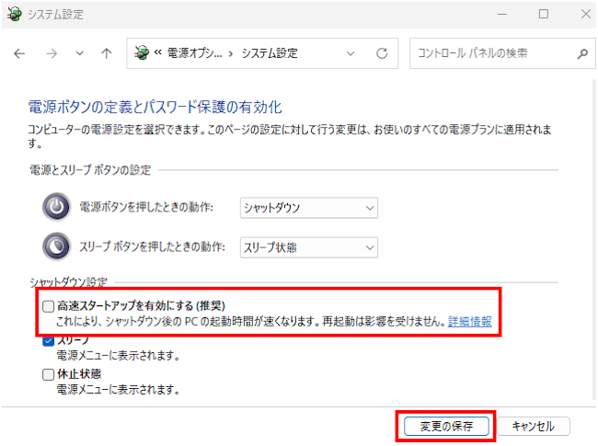Click the システム設定 breadcrumb

[x=270, y=53]
